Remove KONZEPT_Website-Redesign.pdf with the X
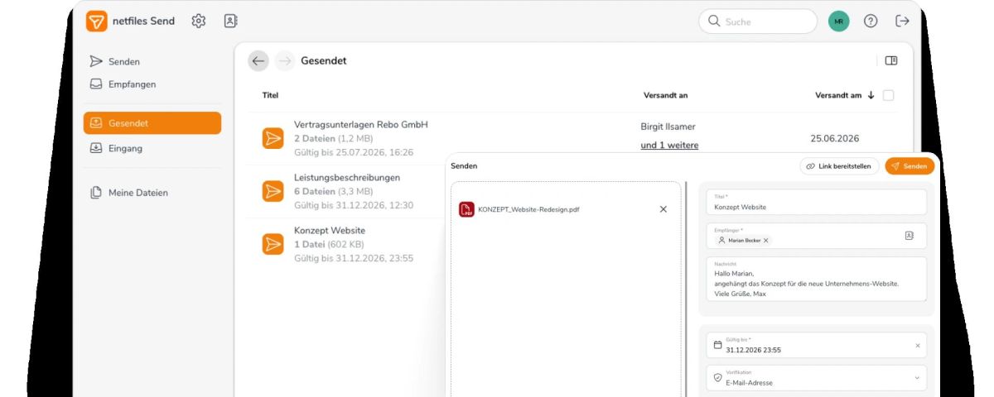 point(663,209)
